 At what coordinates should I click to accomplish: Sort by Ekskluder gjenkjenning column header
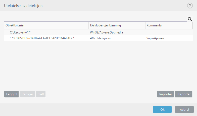click(x=117, y=25)
